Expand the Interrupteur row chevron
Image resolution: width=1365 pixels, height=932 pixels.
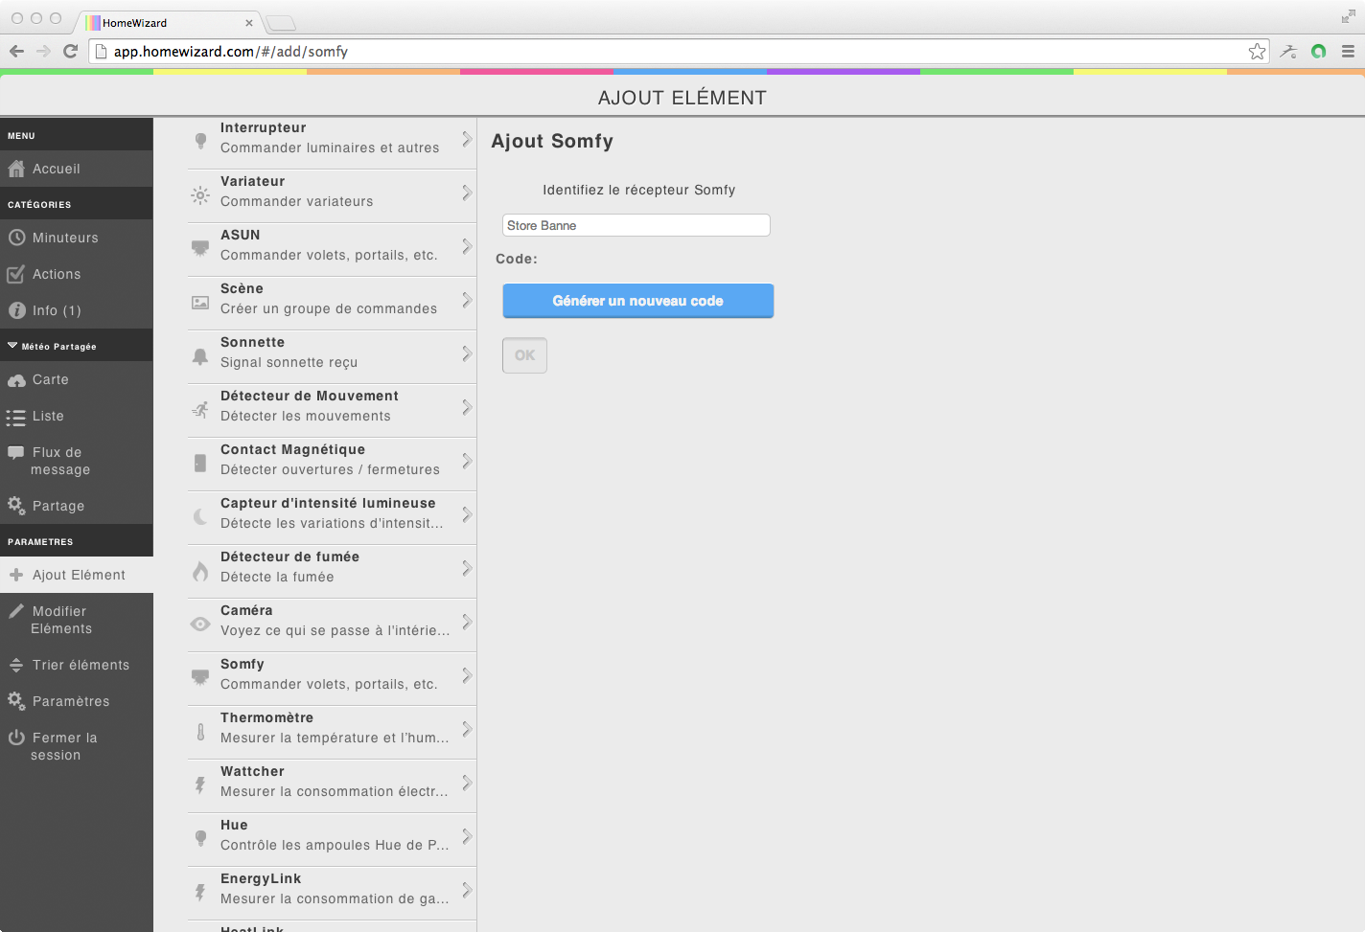click(467, 139)
